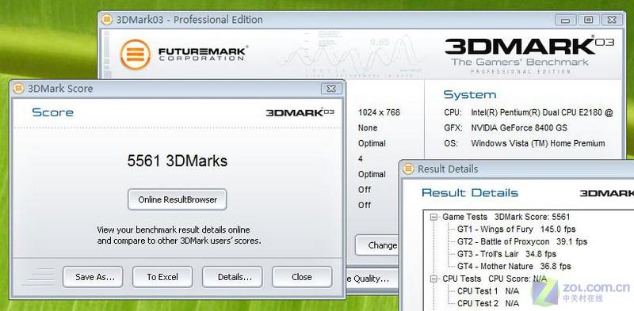This screenshot has width=634, height=311.
Task: Click the Online ResultBrowser button
Action: coord(177,199)
